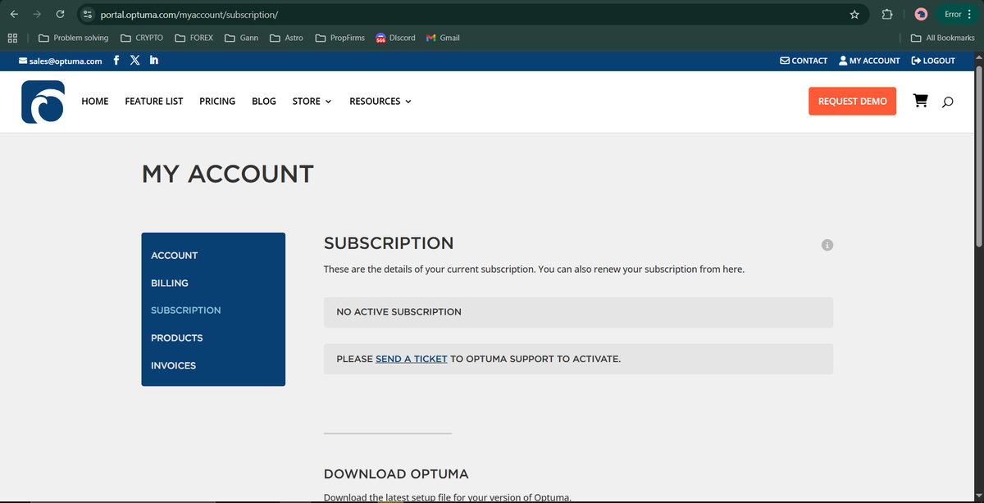View site information icon in address bar
Image resolution: width=984 pixels, height=503 pixels.
[x=88, y=15]
